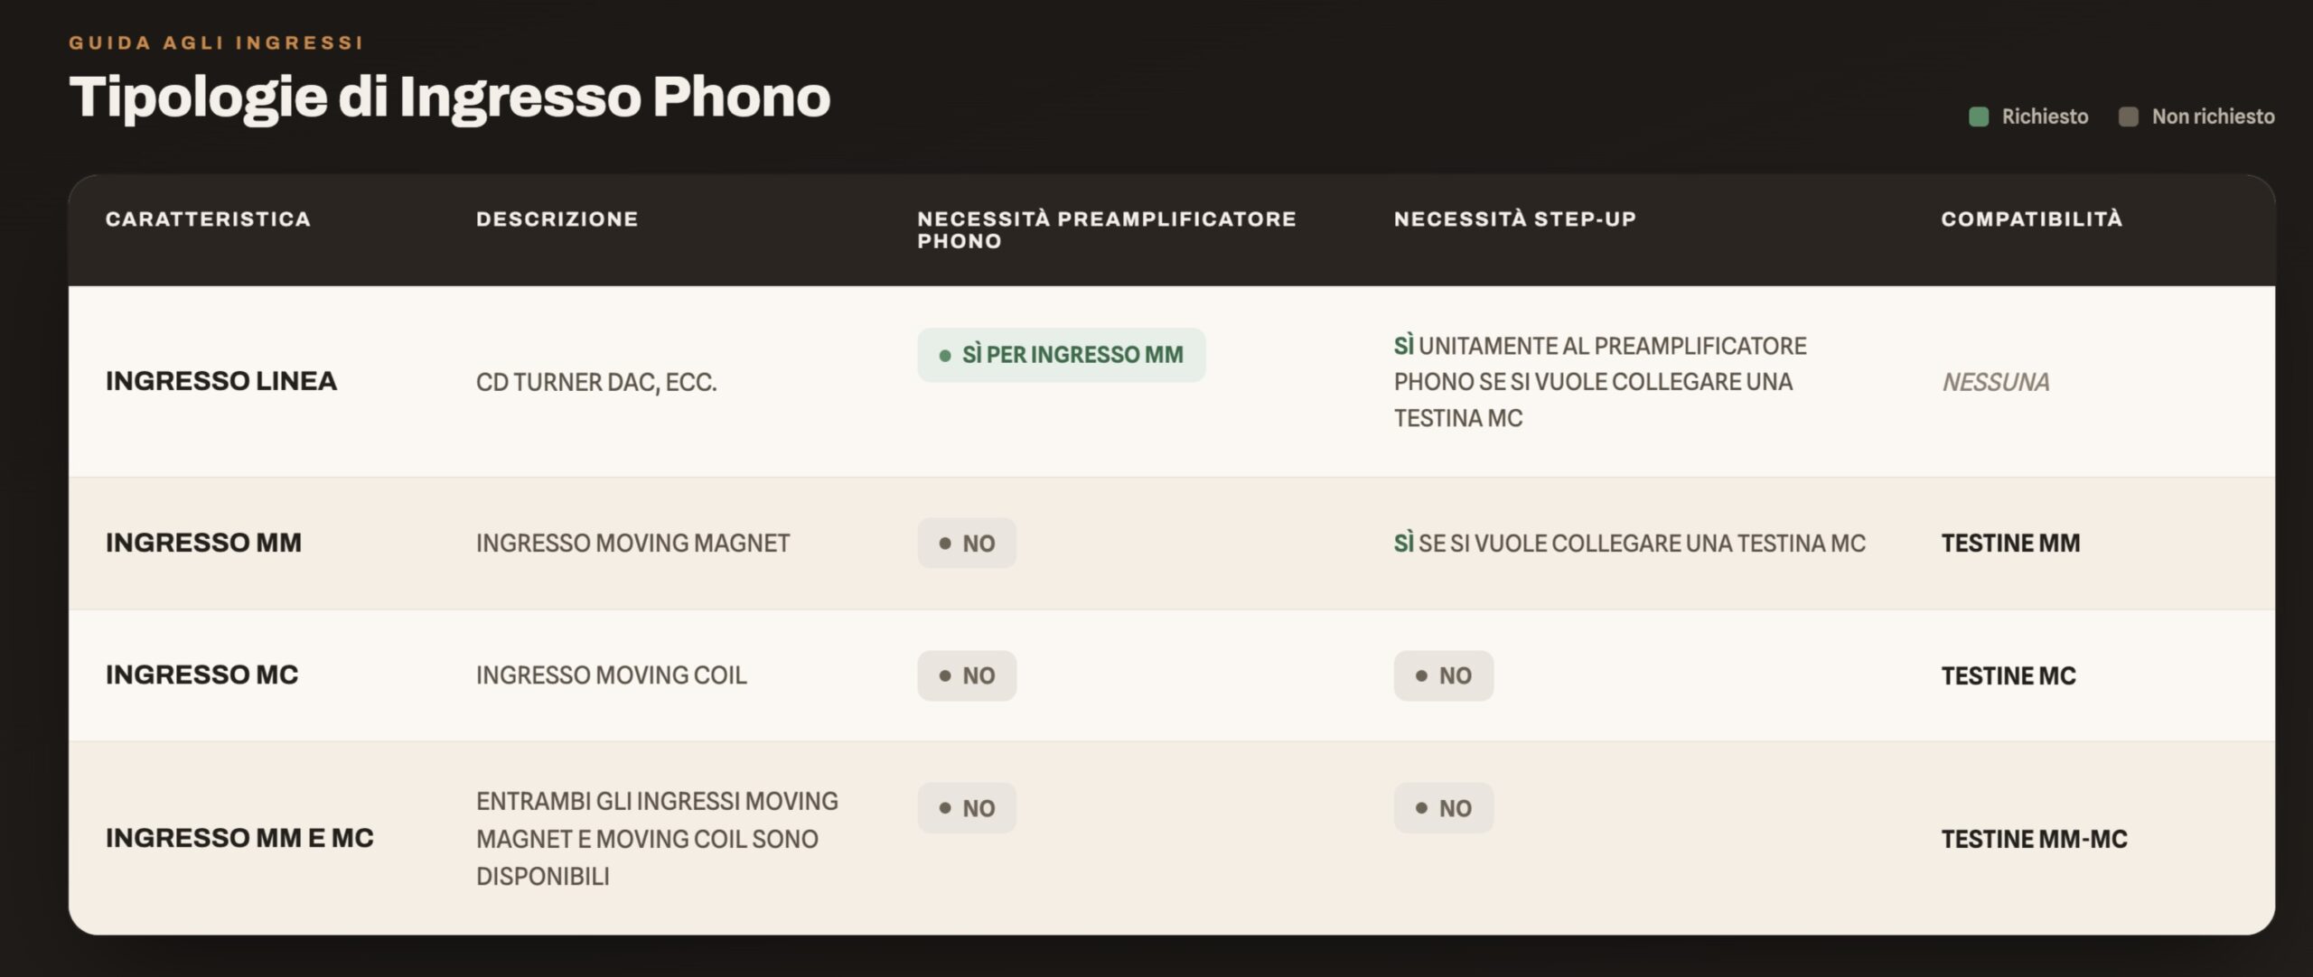This screenshot has width=2313, height=977.
Task: Select the INGRESSO MM row label
Action: pyautogui.click(x=203, y=543)
